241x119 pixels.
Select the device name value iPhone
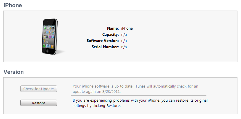(x=127, y=29)
